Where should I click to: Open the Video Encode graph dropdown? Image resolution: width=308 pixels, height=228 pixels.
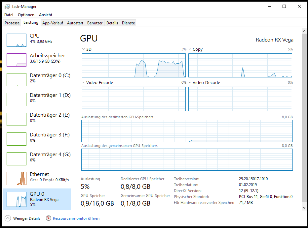84,83
